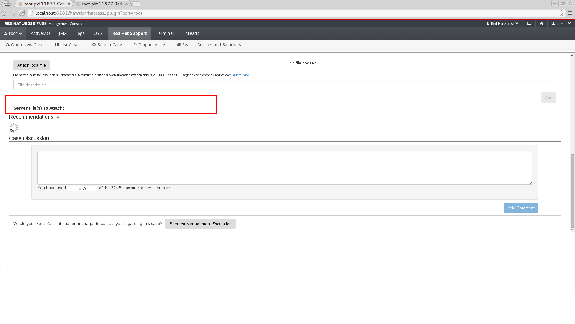
Task: Click the monitor icon in header
Action: [x=529, y=24]
